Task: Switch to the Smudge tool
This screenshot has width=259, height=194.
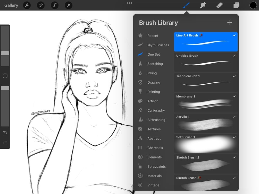Action: click(203, 5)
